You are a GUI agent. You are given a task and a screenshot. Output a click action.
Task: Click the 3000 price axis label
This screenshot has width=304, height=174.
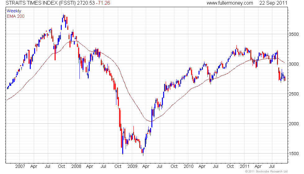294,64
